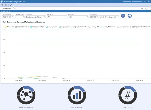Open the settings gear icon on Diagnostics header
This screenshot has height=110, width=151.
[x=146, y=9]
